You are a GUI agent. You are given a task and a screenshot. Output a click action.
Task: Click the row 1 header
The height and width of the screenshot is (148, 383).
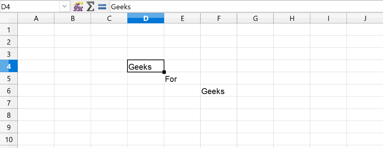[x=9, y=30]
